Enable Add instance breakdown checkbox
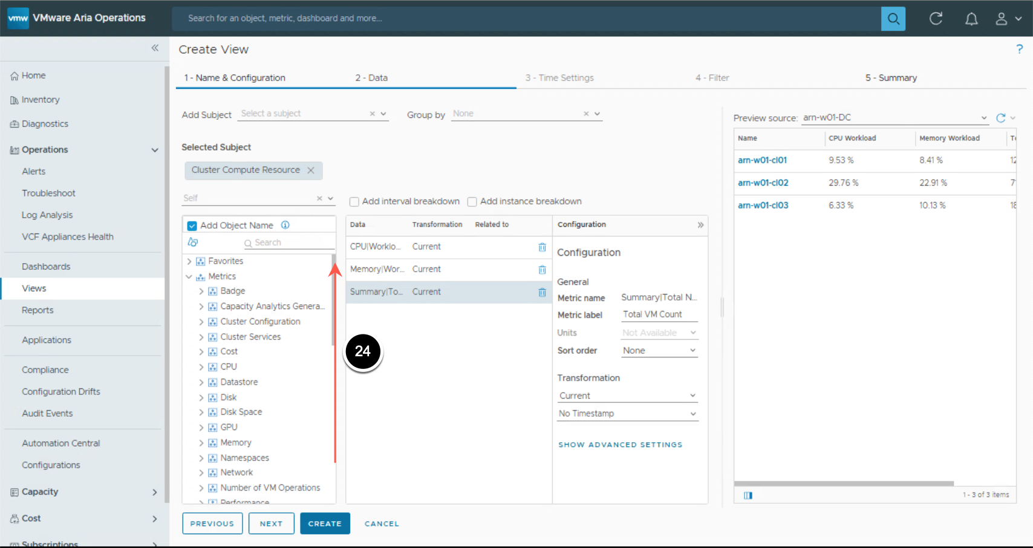 pos(472,202)
